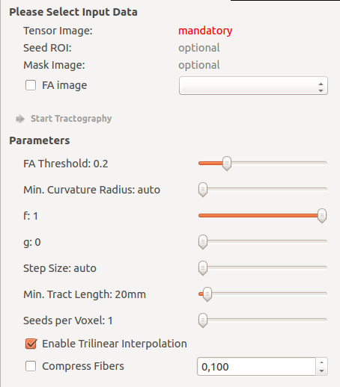
Task: Click the Step Size slider handle
Action: 203,268
